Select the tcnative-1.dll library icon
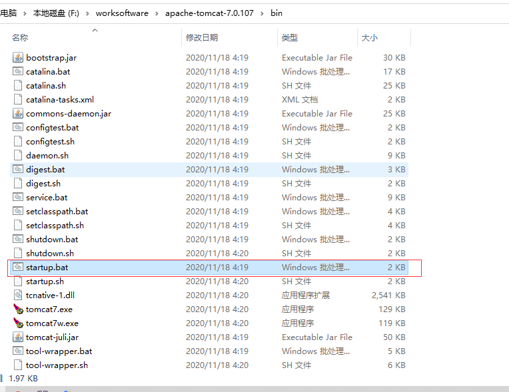Viewport: 509px width, 392px height. 18,295
